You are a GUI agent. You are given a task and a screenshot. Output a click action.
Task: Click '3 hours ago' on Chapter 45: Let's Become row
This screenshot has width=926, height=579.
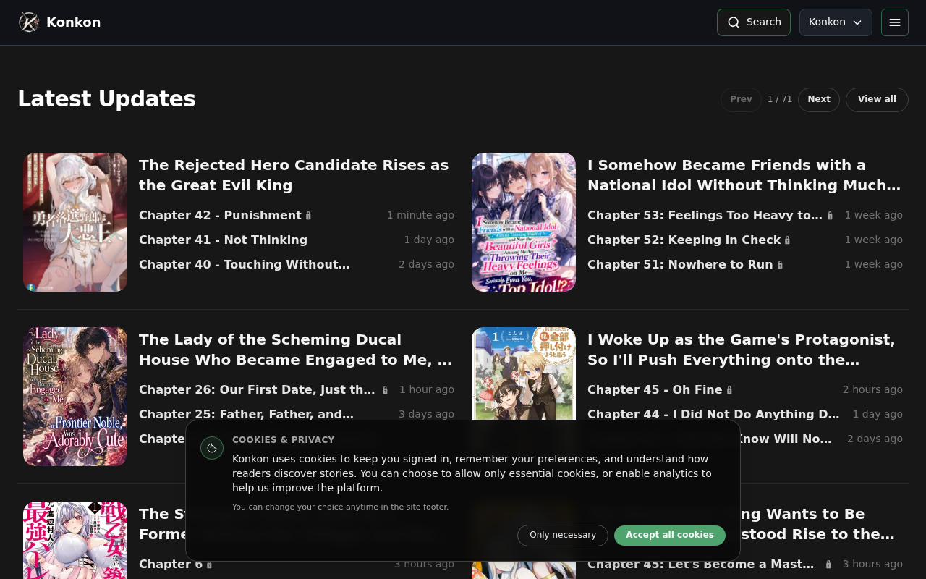872,565
